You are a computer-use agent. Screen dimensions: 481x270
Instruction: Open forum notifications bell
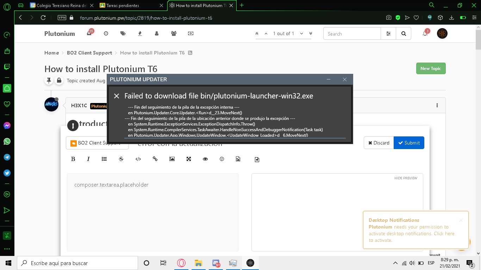425,33
